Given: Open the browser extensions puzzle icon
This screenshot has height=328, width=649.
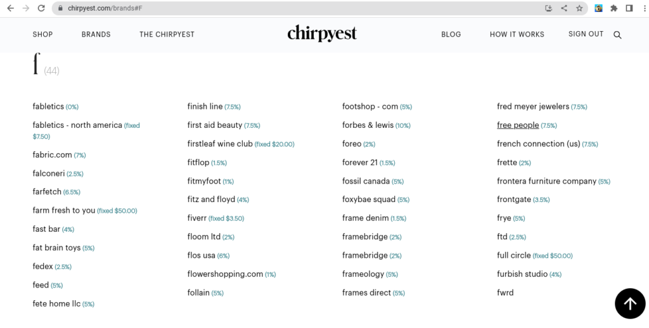Looking at the screenshot, I should (614, 8).
